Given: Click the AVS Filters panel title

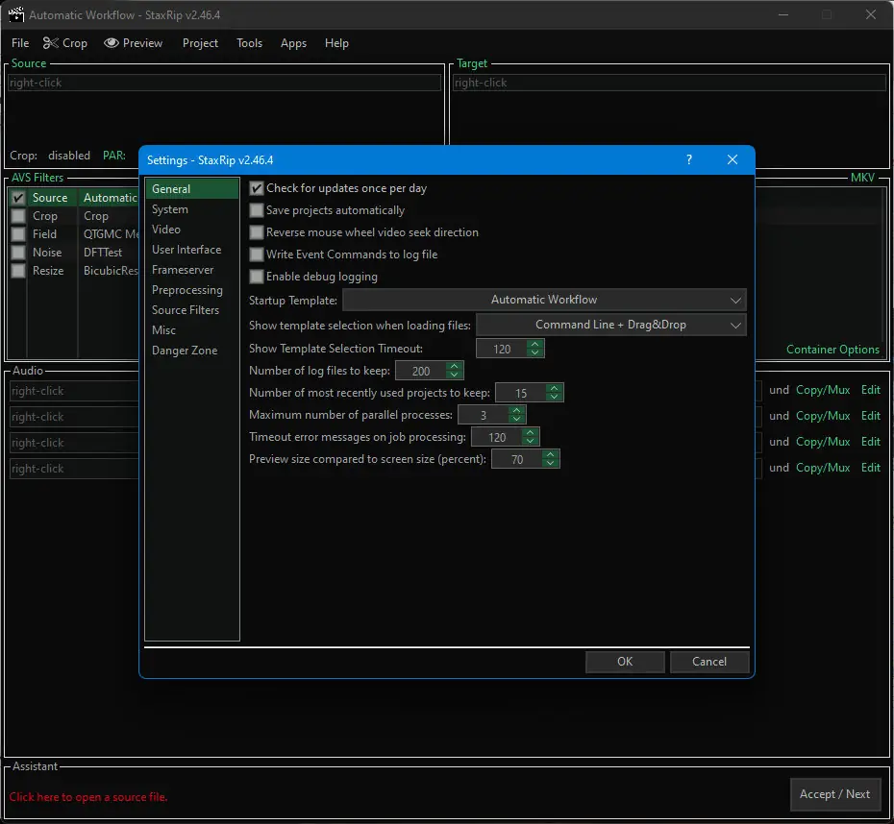Looking at the screenshot, I should [37, 178].
